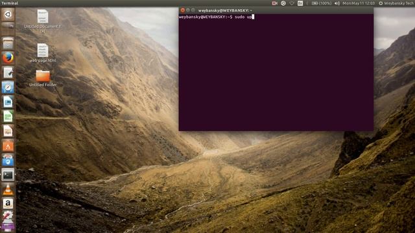
Task: Click the circular indicator icon in top bar
Action: [283, 3]
